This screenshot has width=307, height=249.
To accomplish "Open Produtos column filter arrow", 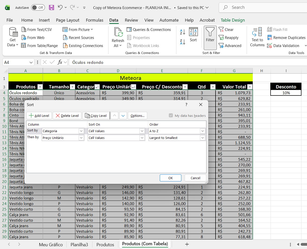I will pos(40,87).
